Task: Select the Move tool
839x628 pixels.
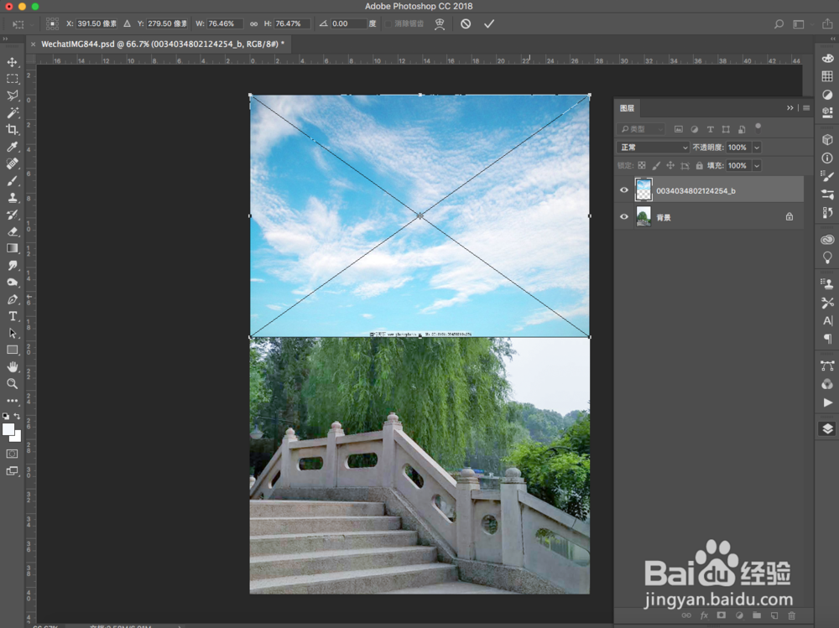Action: pos(12,62)
